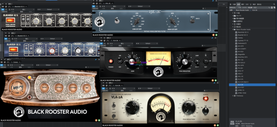
Task: Toggle power bypass in VHL-3C window
Action: coord(93,6)
